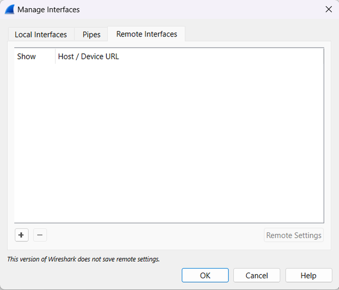Viewport: 339px width, 290px height.
Task: Click the empty remote interfaces list
Action: coord(169,143)
